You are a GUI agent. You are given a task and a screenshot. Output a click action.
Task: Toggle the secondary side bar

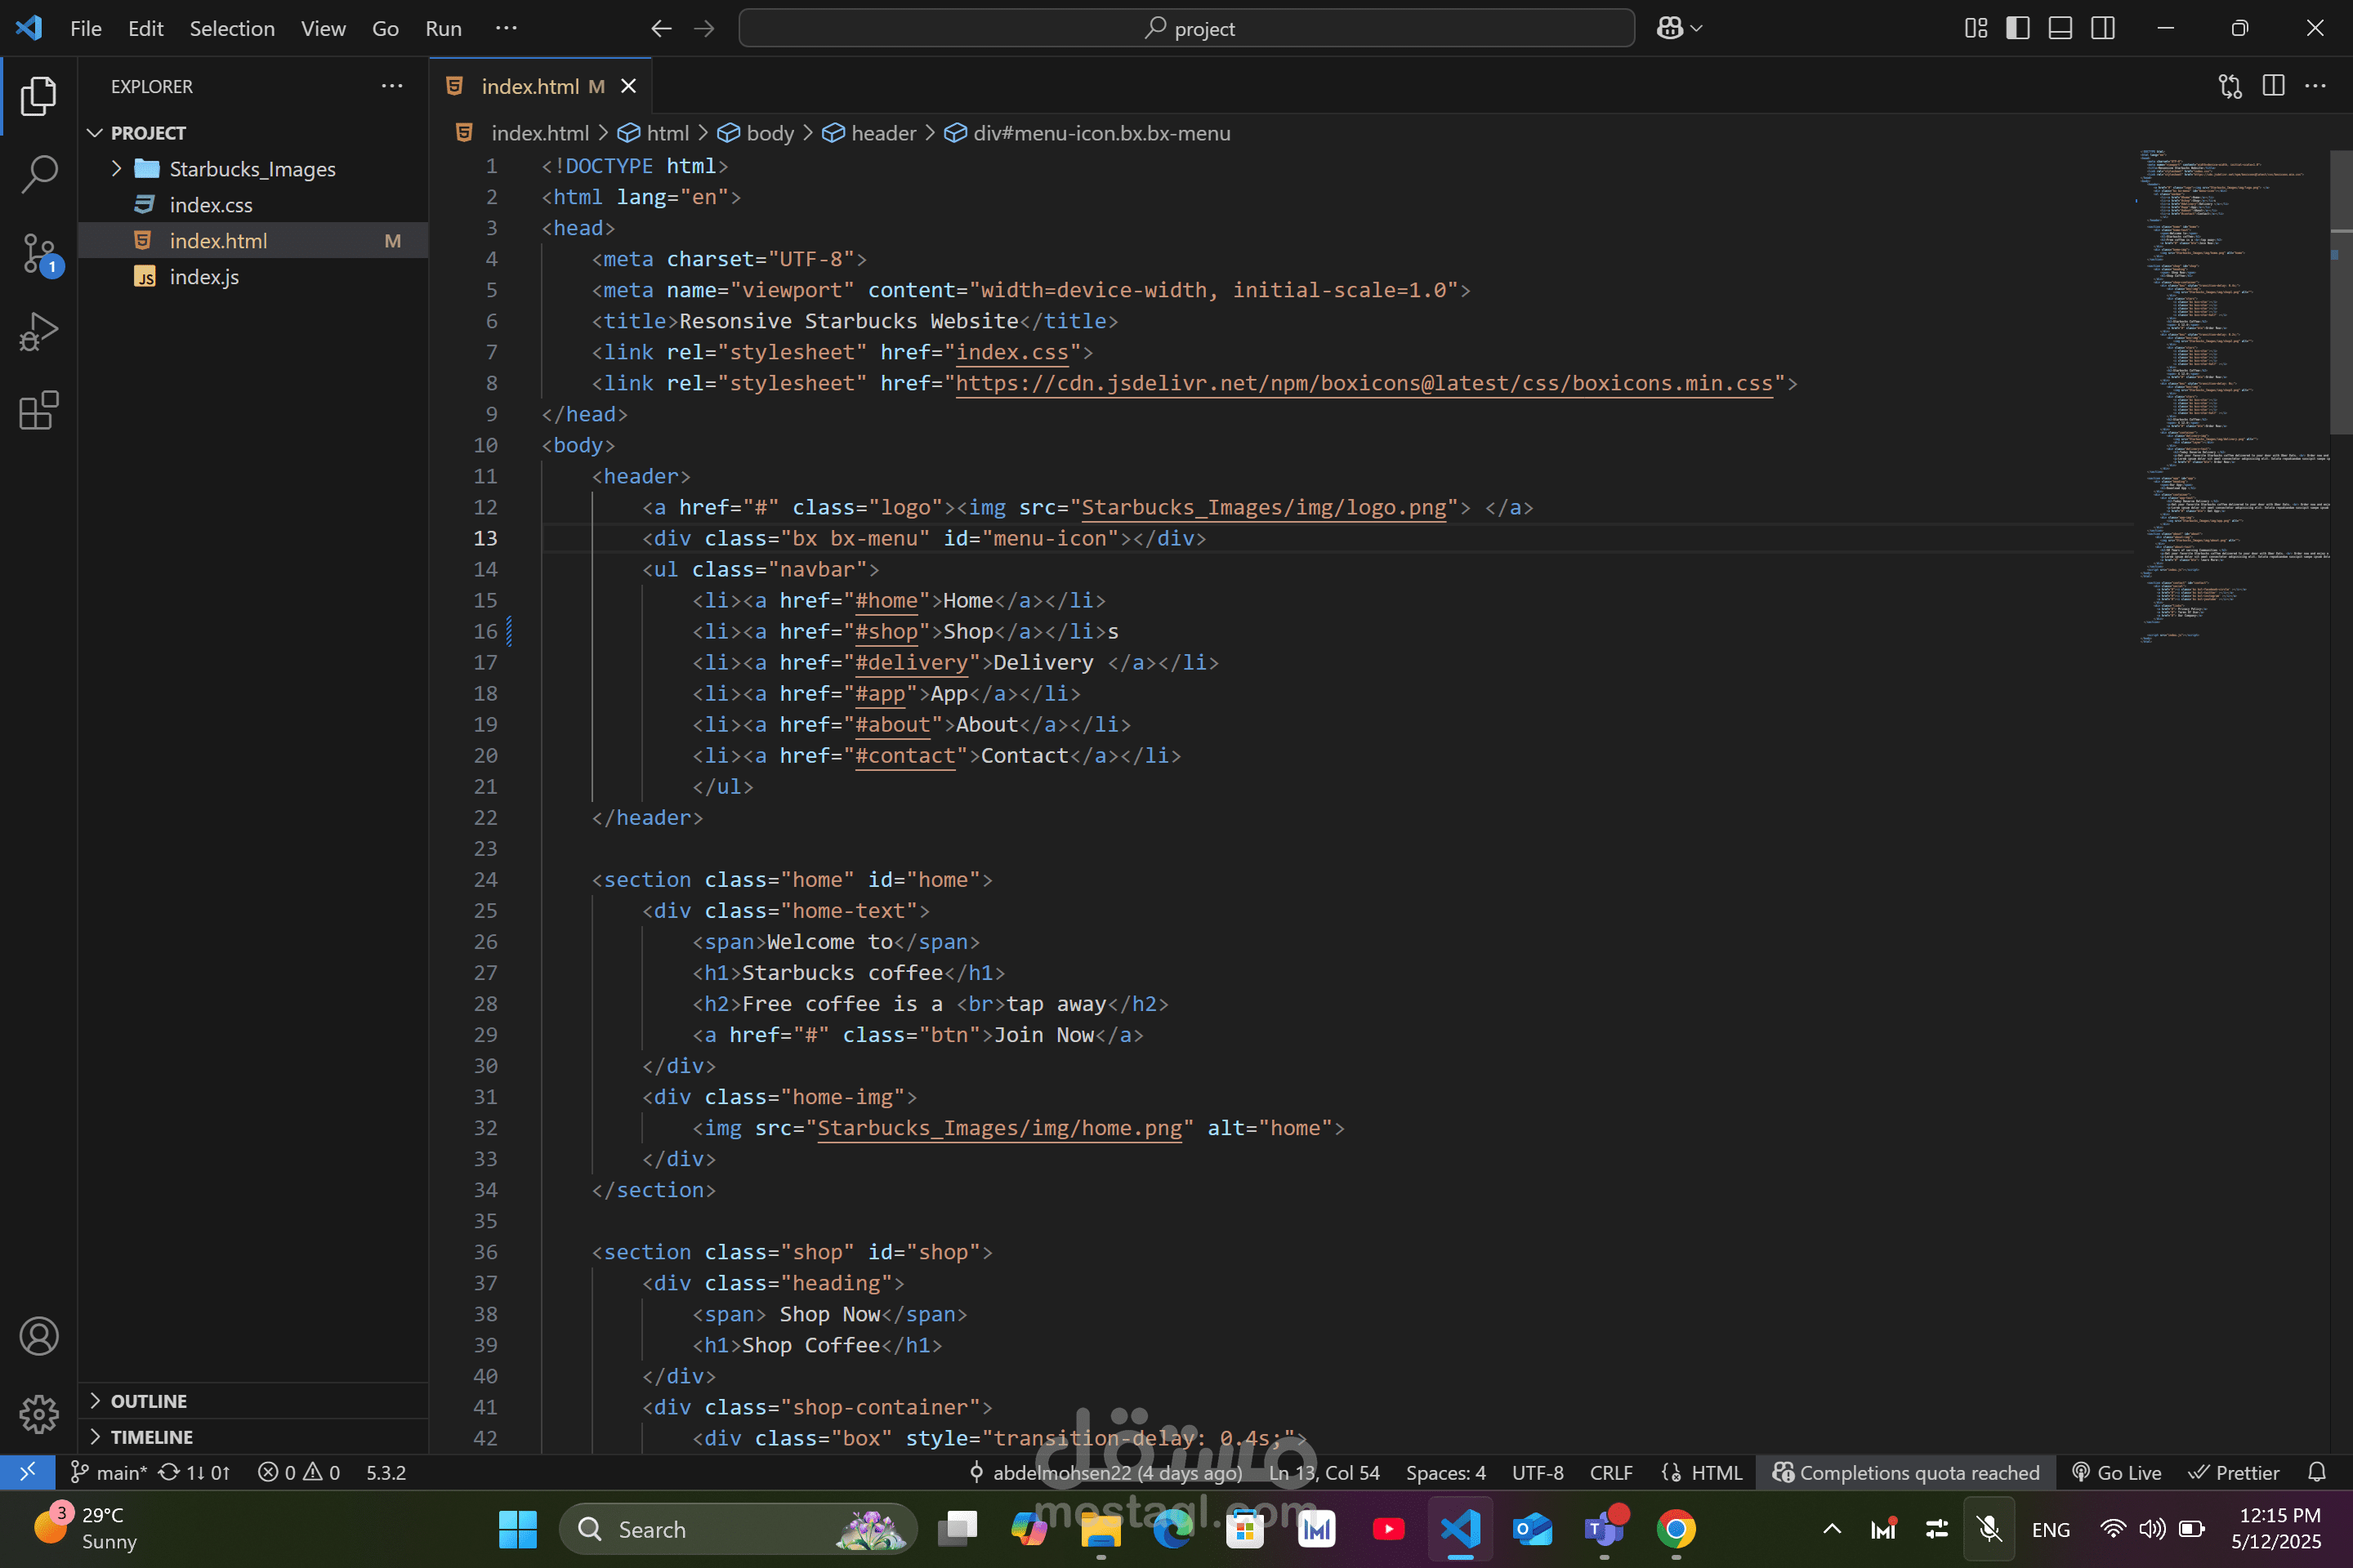2103,28
